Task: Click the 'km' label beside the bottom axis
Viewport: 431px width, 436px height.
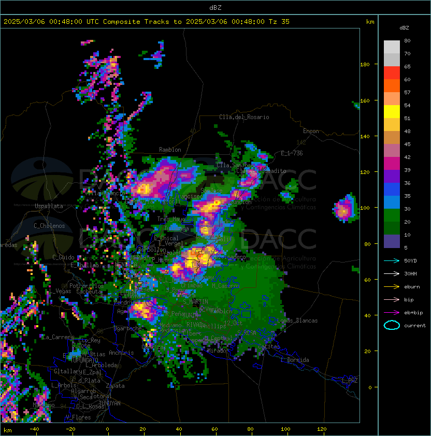Action: point(8,430)
